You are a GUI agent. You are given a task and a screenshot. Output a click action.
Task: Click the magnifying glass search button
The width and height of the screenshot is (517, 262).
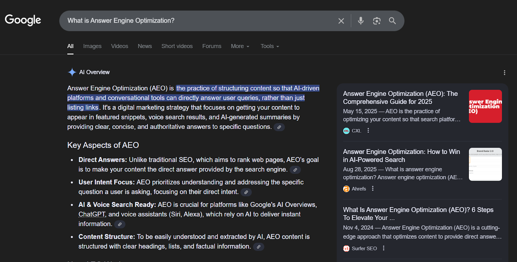(x=392, y=21)
